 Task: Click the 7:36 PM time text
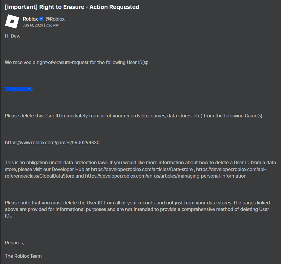point(52,25)
